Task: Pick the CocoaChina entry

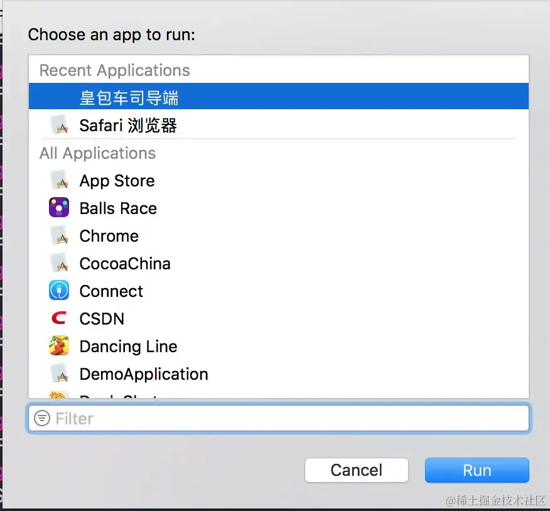Action: [x=279, y=264]
